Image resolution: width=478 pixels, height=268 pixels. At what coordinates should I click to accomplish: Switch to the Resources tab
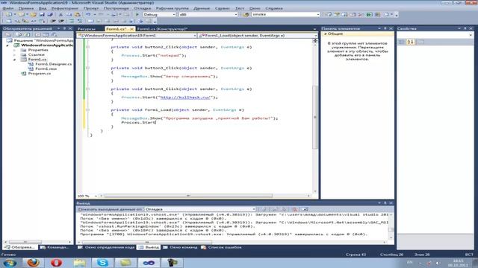tap(87, 29)
